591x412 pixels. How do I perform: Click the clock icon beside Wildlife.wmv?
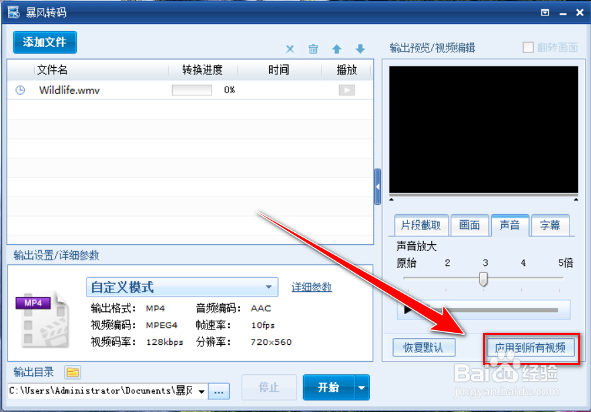click(20, 90)
